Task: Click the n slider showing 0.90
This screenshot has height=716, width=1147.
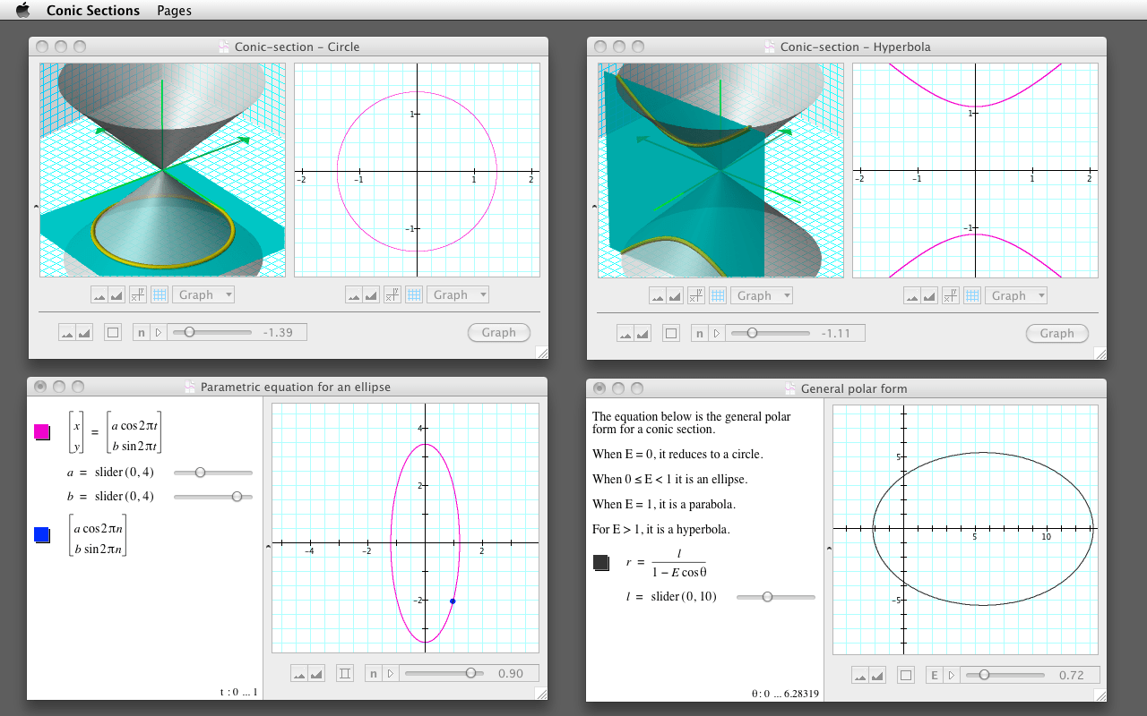Action: [x=444, y=673]
